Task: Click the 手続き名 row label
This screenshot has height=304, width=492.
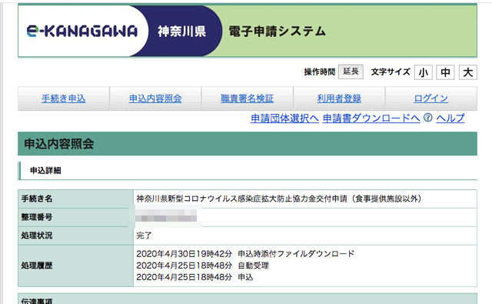Action: (x=37, y=199)
